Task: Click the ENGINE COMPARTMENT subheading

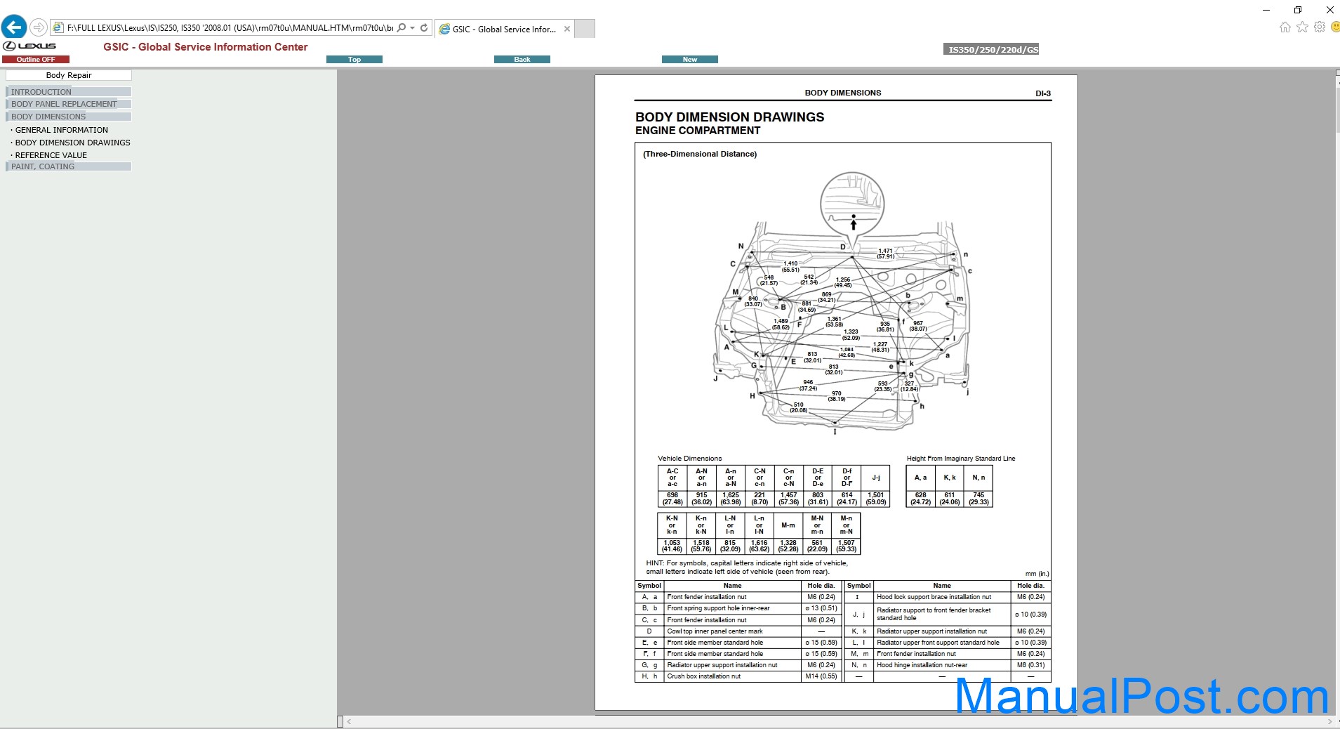Action: coord(698,131)
